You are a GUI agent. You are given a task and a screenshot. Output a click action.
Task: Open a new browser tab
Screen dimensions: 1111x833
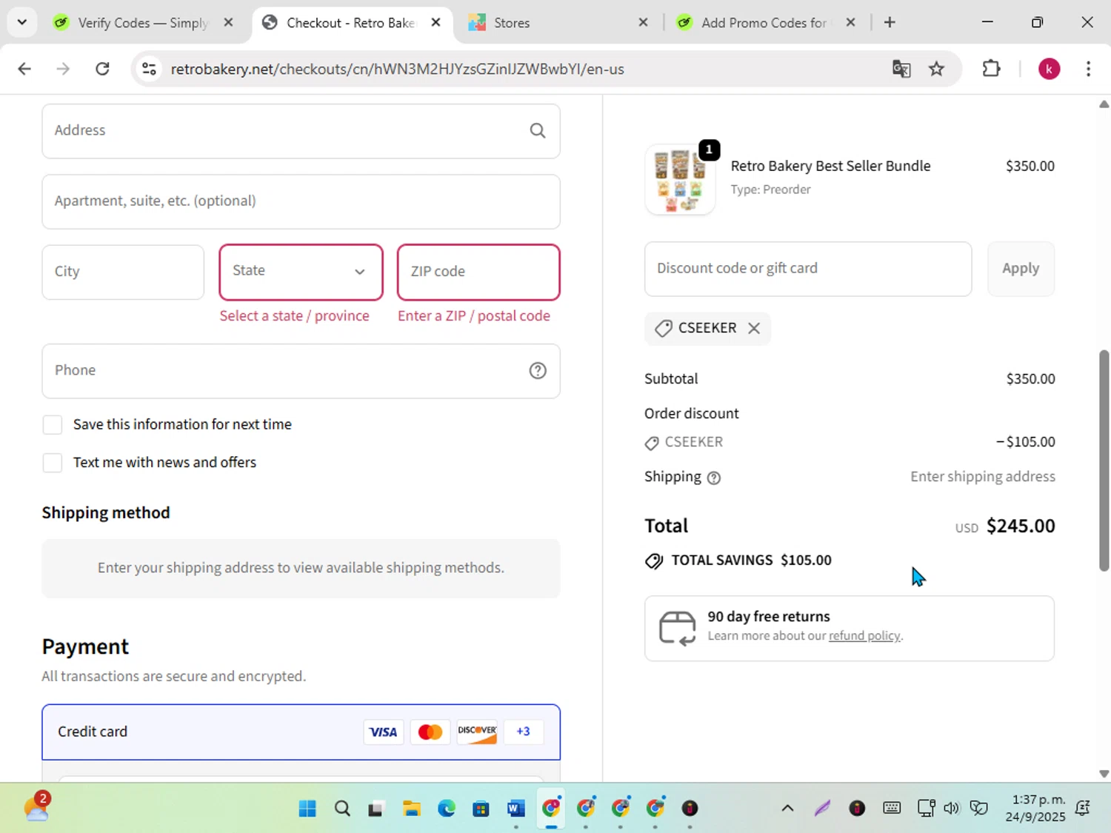(890, 23)
